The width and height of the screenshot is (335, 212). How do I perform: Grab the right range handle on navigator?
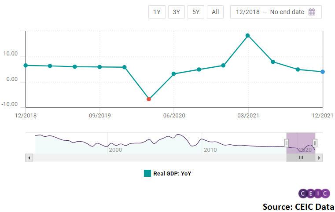pos(315,143)
